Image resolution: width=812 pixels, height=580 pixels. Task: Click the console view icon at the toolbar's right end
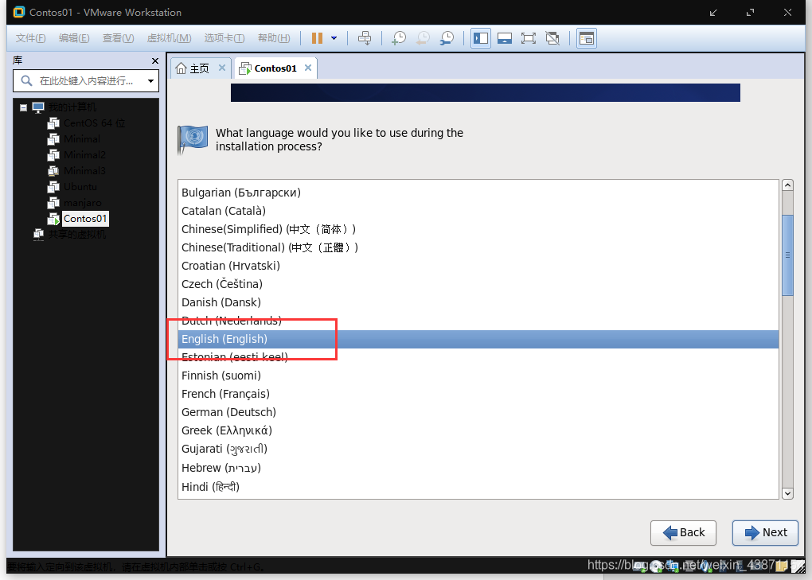[x=586, y=38]
